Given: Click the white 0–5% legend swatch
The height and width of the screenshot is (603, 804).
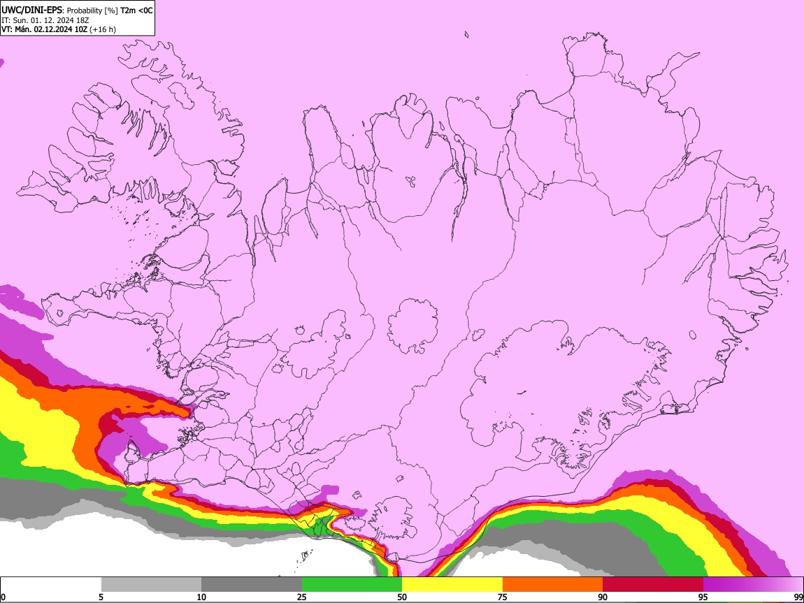Looking at the screenshot, I should click(51, 584).
